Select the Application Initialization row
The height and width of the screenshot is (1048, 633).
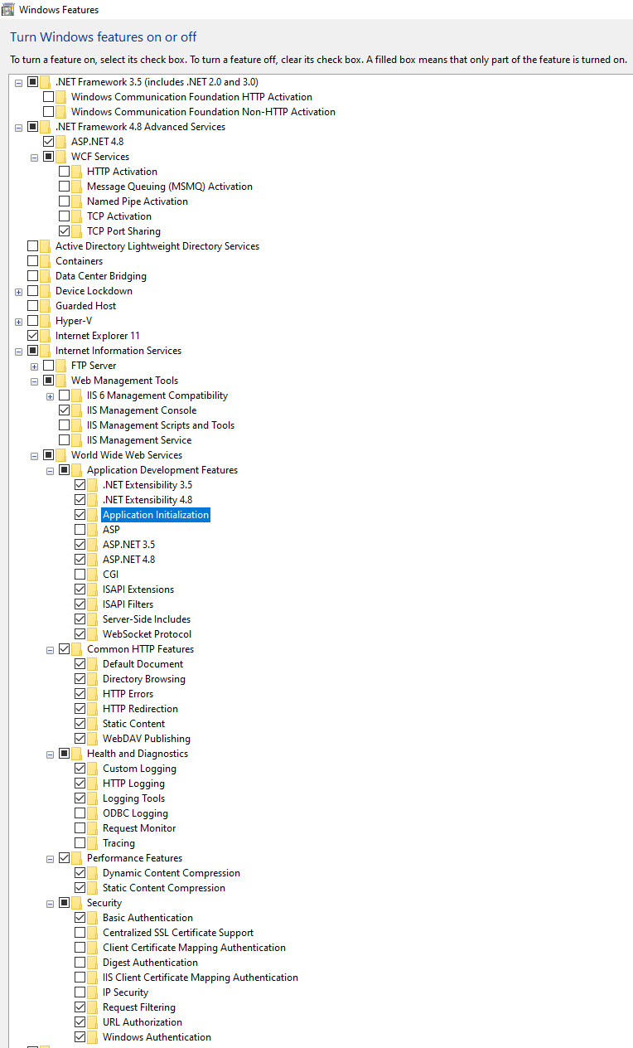156,515
